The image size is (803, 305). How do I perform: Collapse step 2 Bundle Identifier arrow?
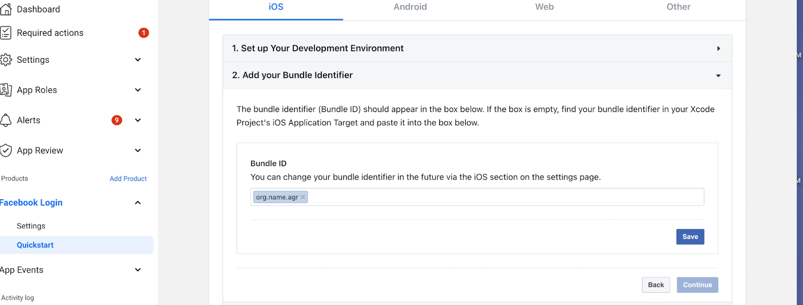tap(719, 76)
